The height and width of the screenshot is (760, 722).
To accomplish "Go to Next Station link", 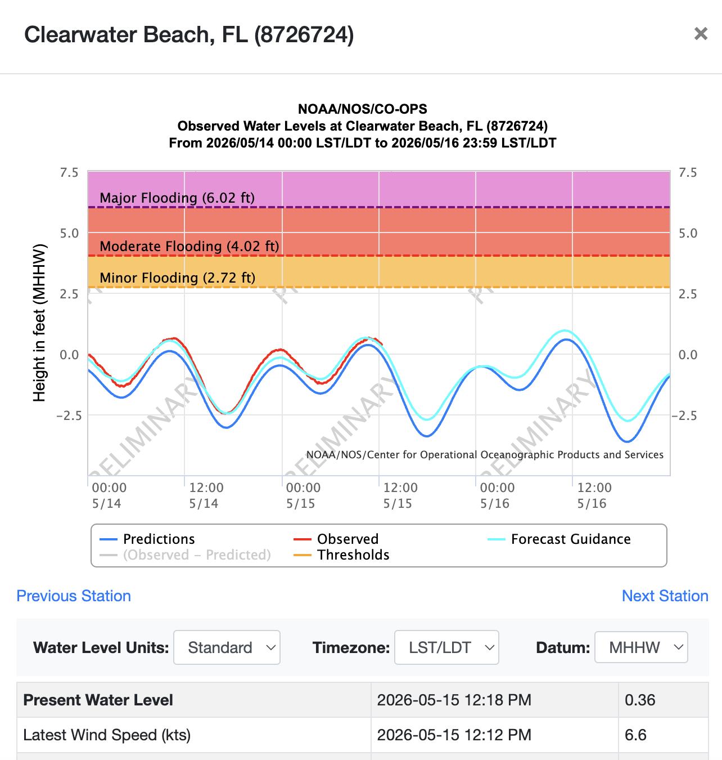I will (x=665, y=596).
